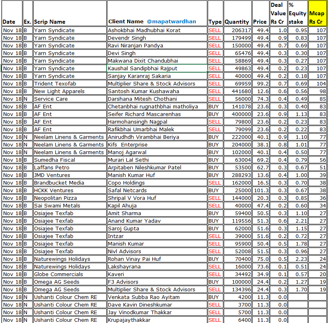Screen dimensions: 328x323
Task: Select the "Globe Commercials" scrip cell
Action: click(70, 274)
